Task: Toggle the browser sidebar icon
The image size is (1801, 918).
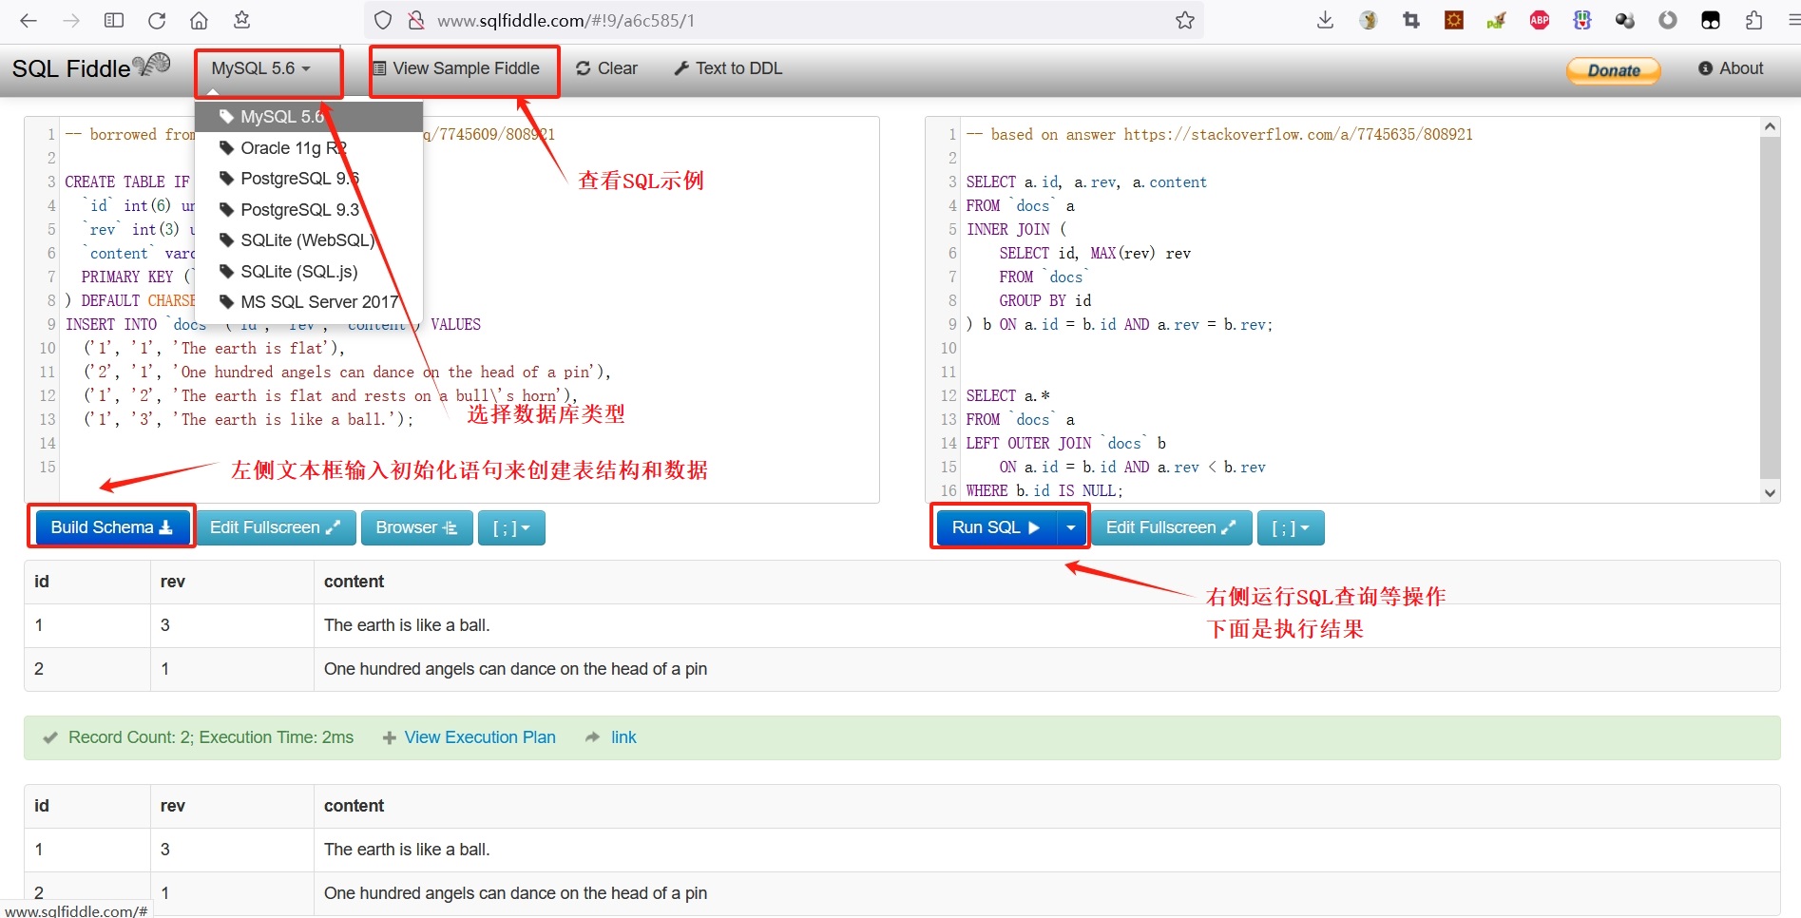Action: tap(114, 20)
